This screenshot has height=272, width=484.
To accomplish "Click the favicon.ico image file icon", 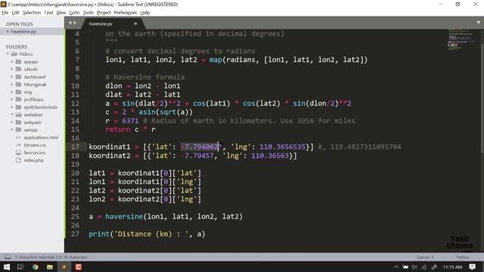I will (x=18, y=153).
